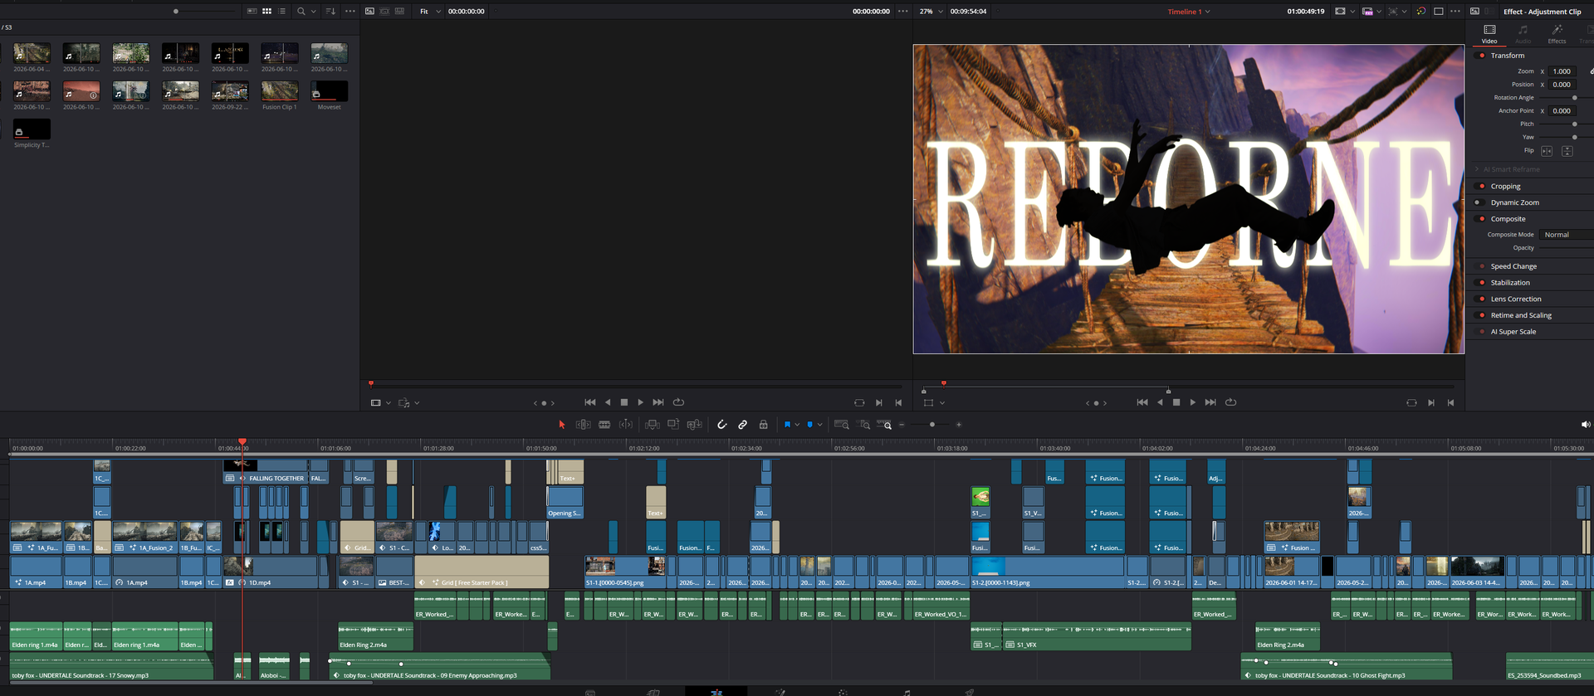Open the media pool sort options

pos(330,12)
